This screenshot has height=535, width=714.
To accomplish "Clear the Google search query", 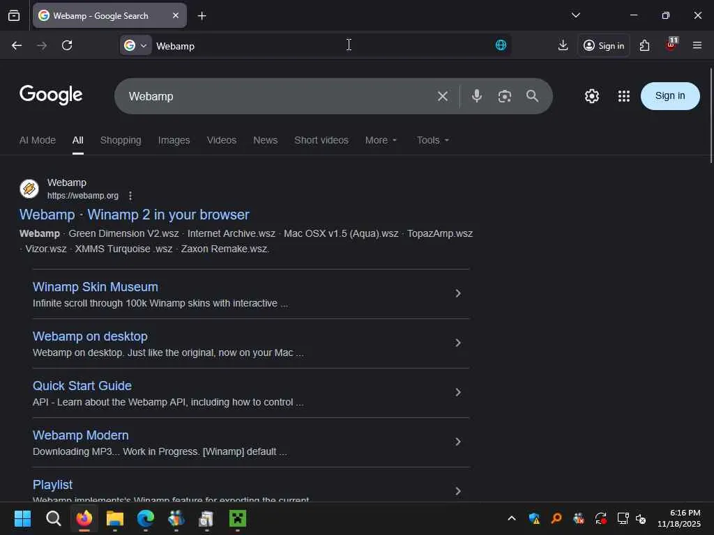I will tap(443, 96).
